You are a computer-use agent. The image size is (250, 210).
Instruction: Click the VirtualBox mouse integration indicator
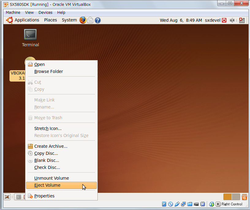coord(212,204)
